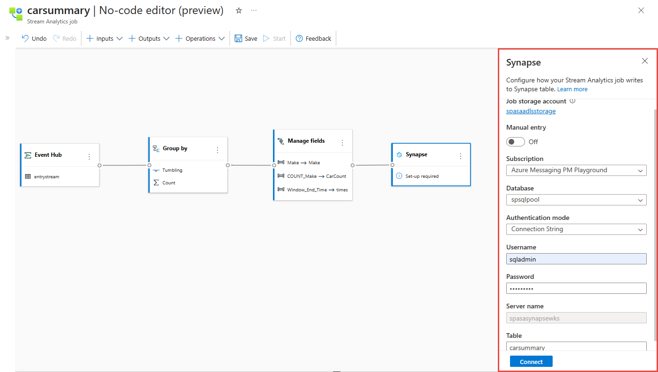
Task: Expand the left navigation chevron
Action: [7, 38]
